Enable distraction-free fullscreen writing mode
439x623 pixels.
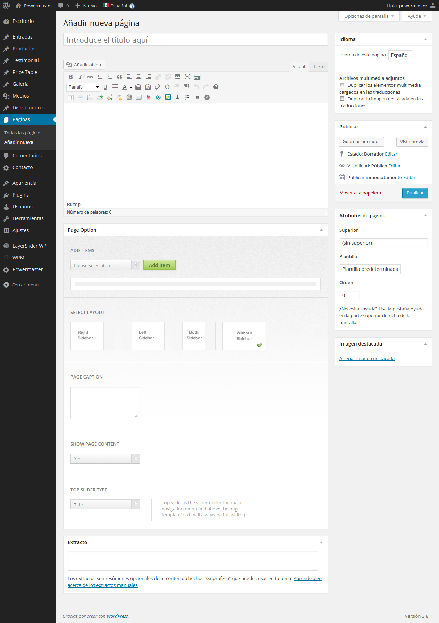point(187,77)
